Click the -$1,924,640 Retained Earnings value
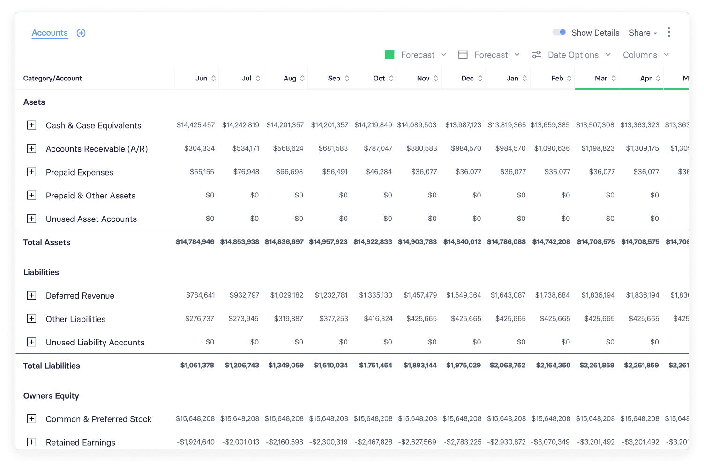704x468 pixels. click(196, 442)
